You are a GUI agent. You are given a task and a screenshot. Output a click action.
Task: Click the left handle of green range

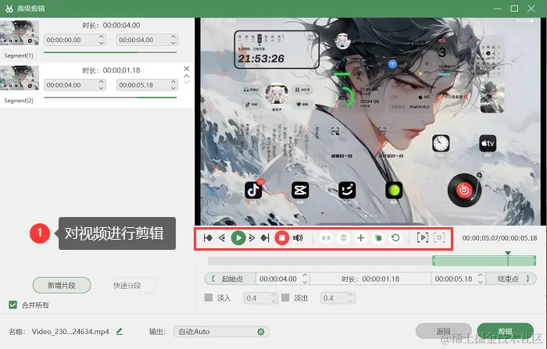pyautogui.click(x=434, y=261)
